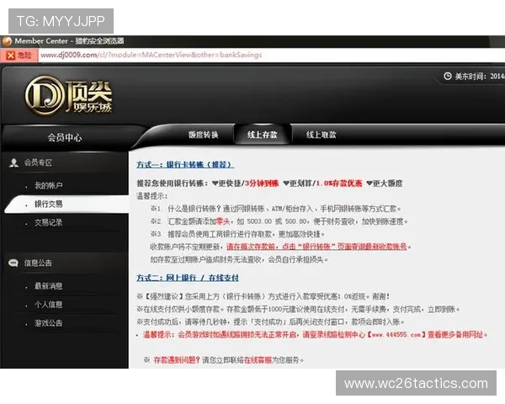Open 最新消息 in the sidebar
Screen dimensions: 505x404
coord(49,286)
